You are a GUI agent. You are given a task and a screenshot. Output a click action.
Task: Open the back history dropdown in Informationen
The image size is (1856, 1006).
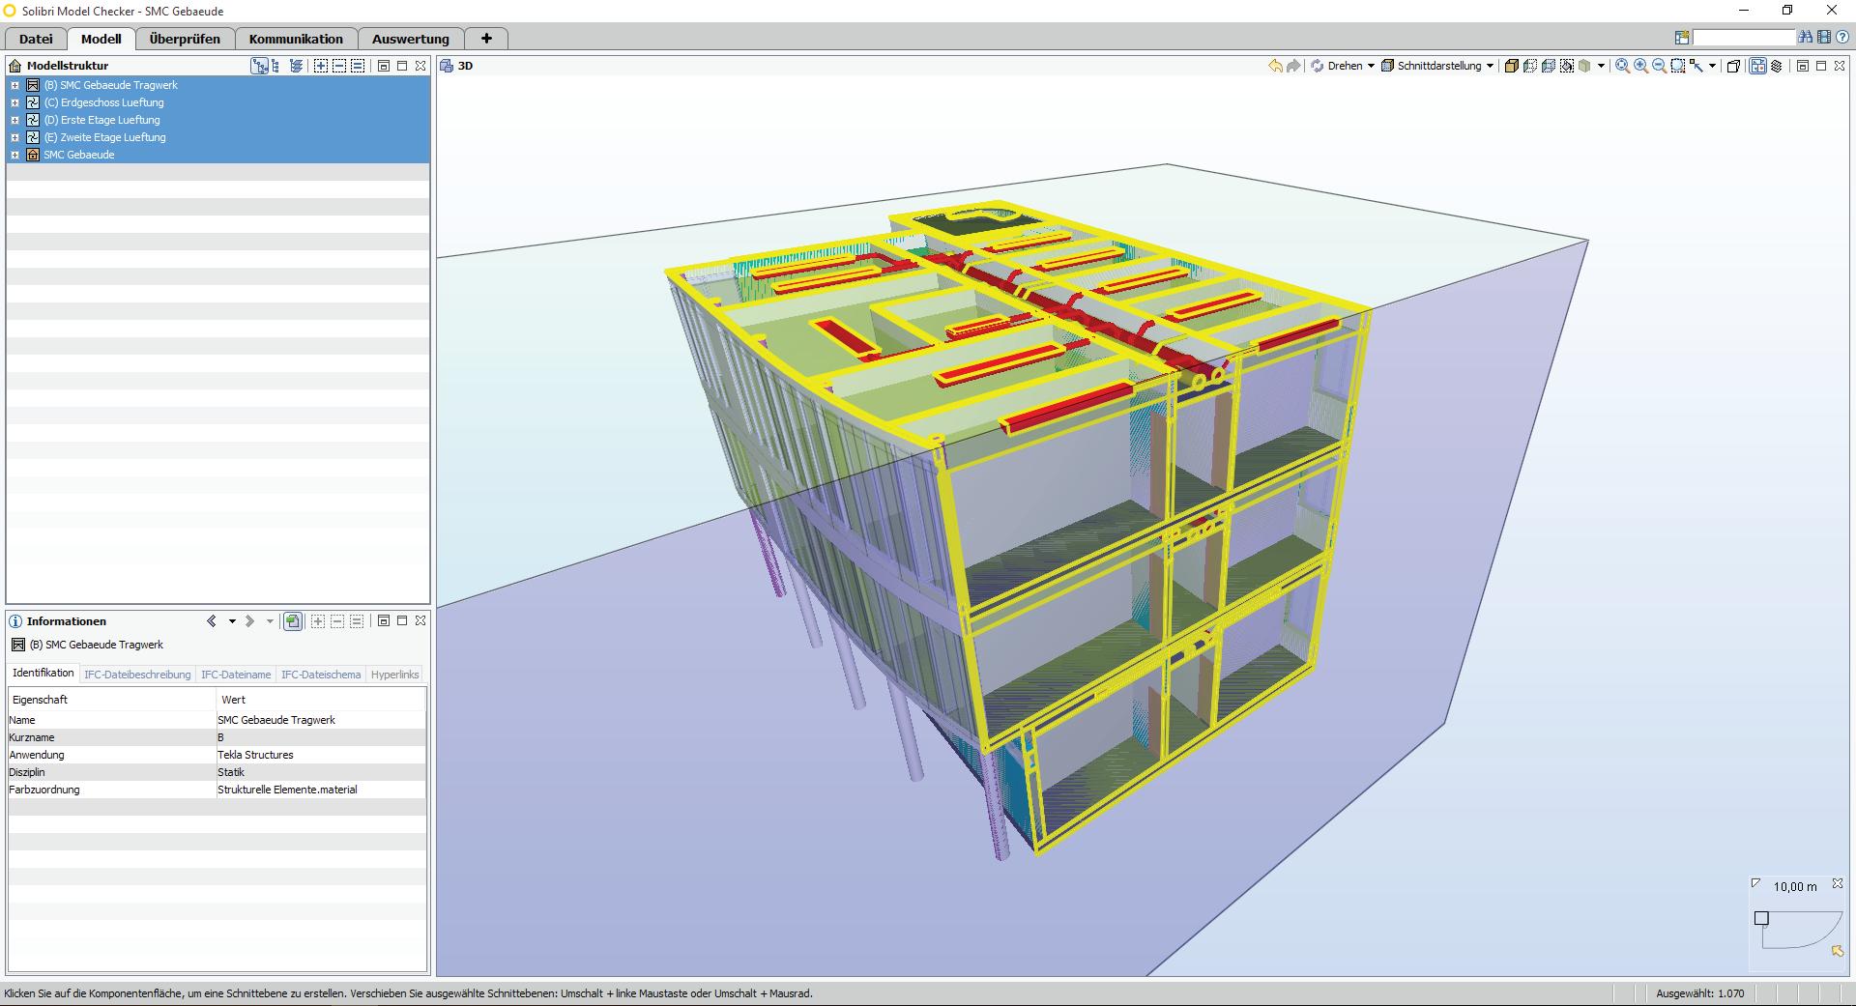232,621
